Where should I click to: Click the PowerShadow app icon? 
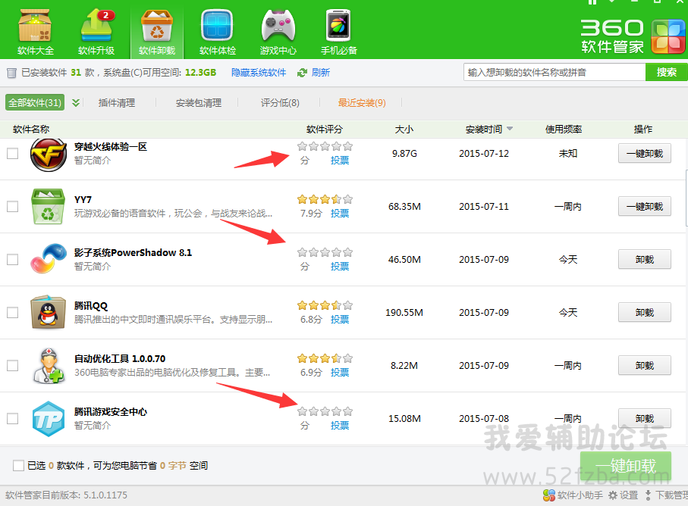pos(49,258)
